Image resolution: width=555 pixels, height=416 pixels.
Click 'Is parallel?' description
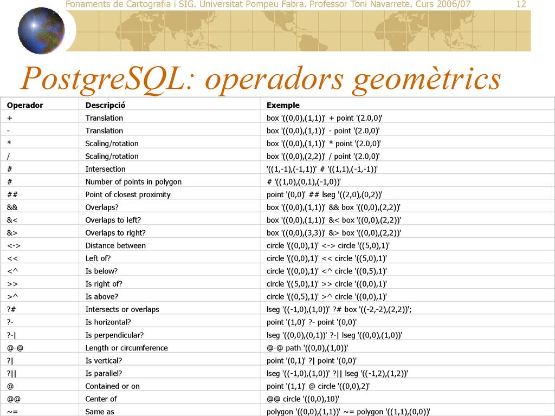tap(104, 373)
